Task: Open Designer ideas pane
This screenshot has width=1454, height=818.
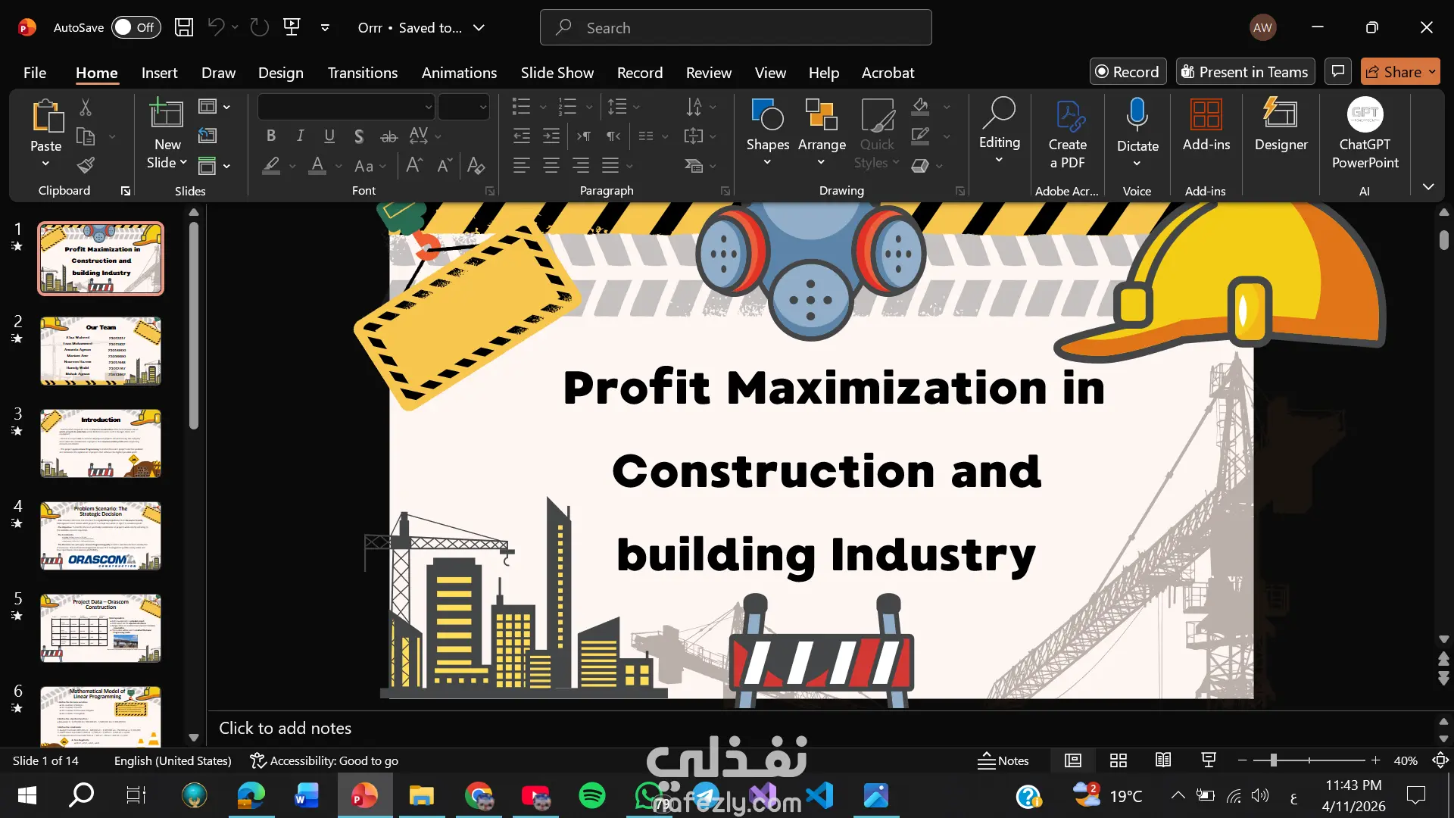Action: click(x=1281, y=125)
